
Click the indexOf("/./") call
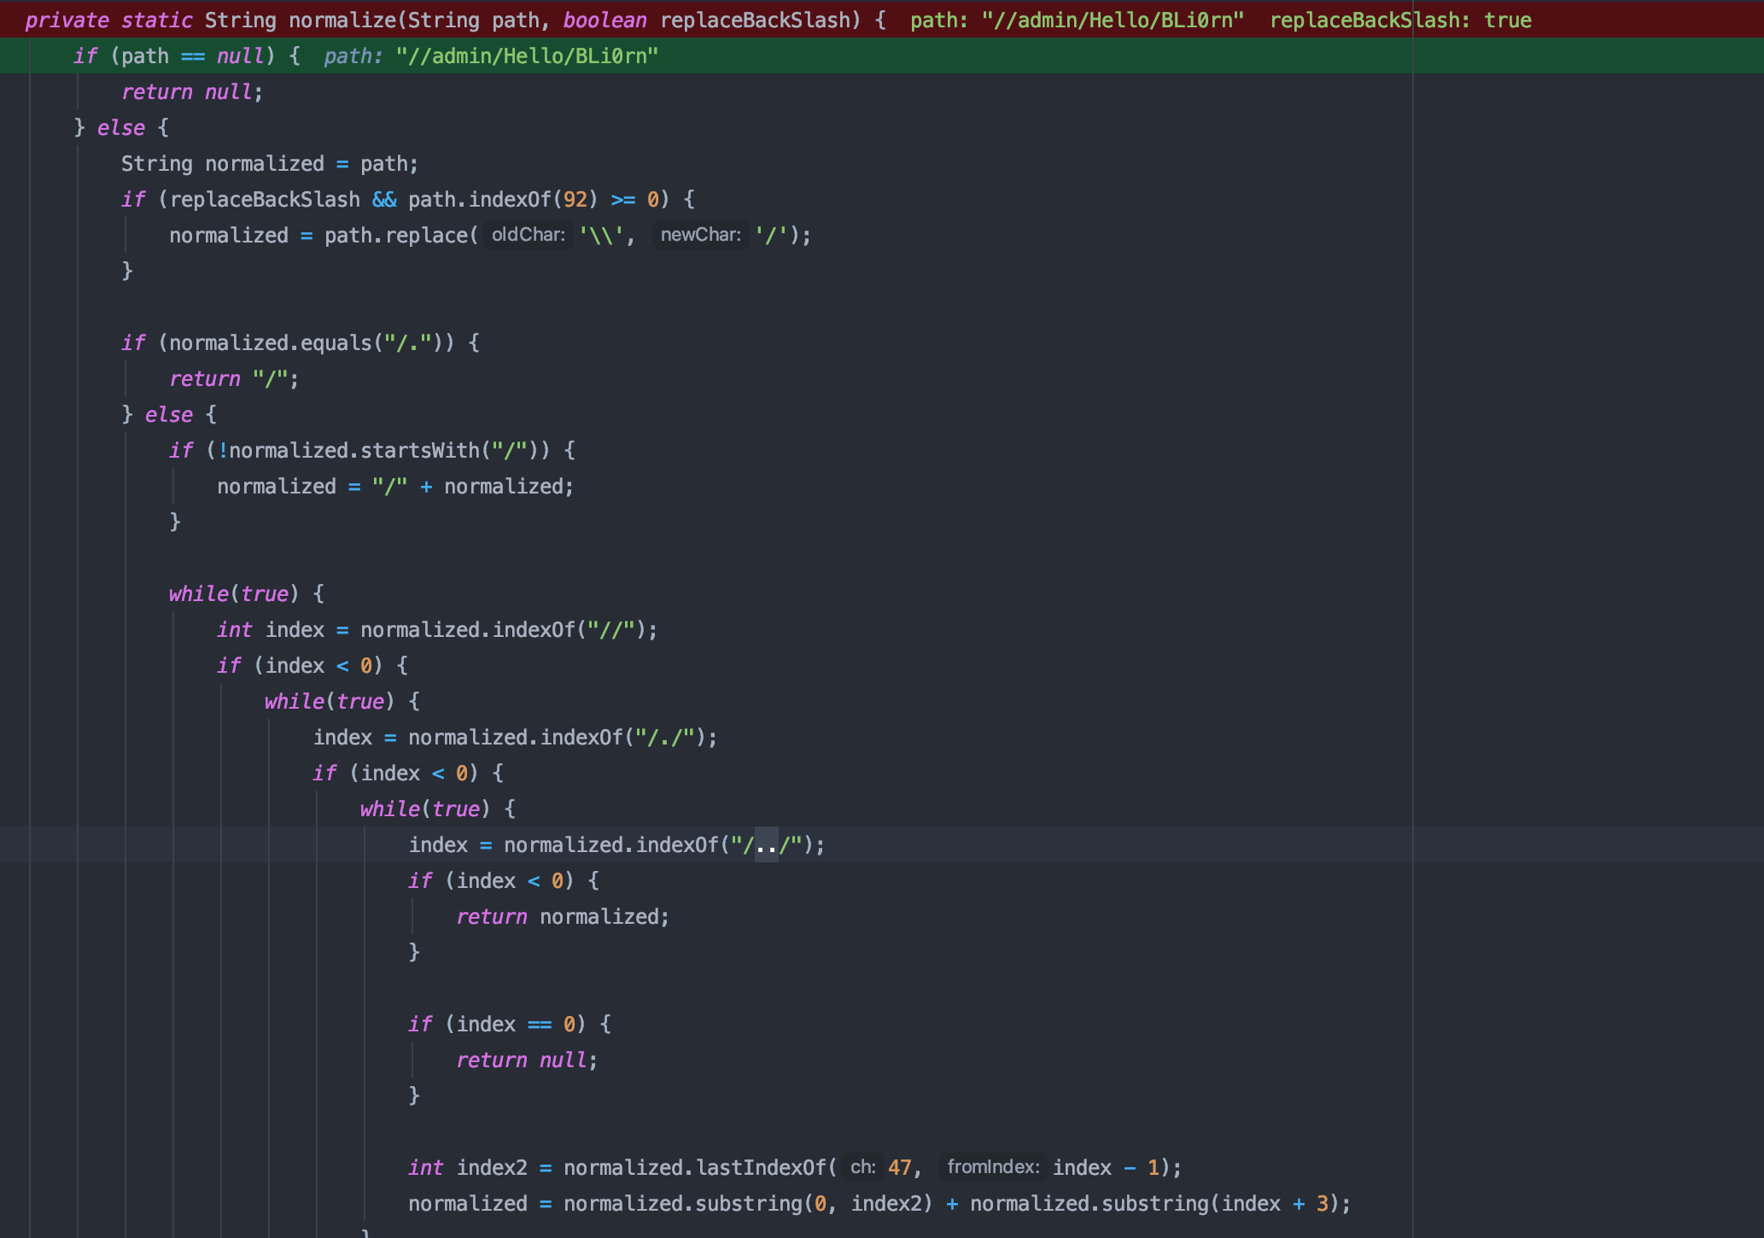click(581, 738)
